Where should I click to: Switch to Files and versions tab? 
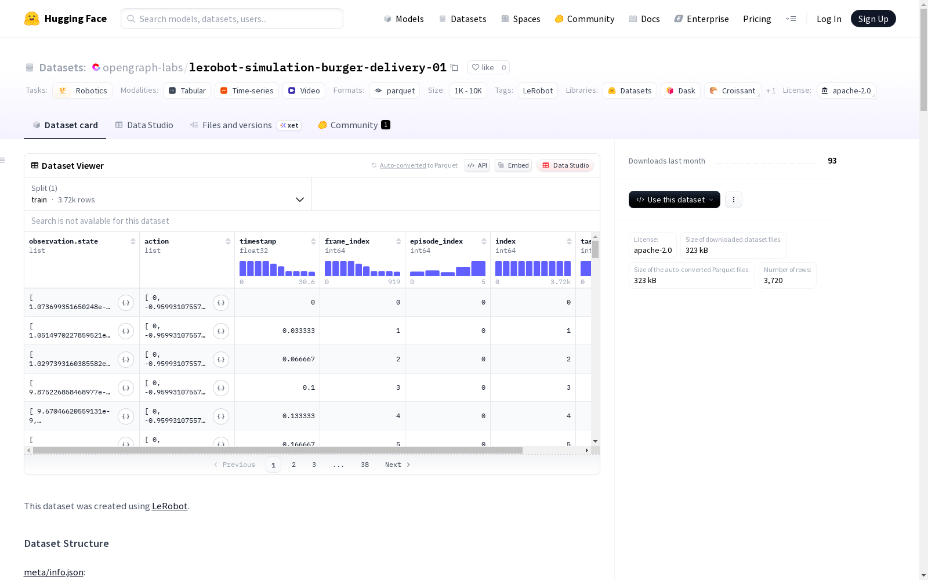[x=245, y=125]
